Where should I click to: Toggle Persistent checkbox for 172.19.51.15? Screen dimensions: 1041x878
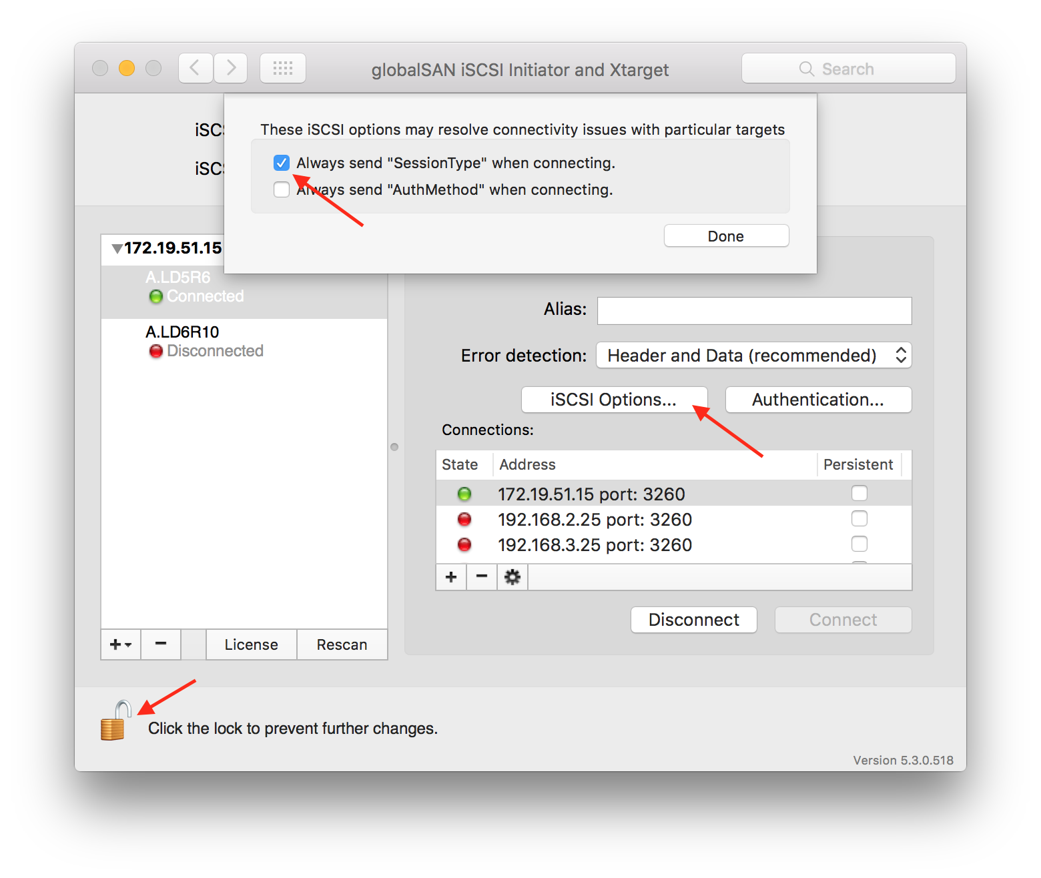coord(859,493)
